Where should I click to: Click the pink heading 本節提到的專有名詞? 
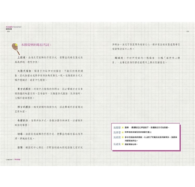pos(36,45)
